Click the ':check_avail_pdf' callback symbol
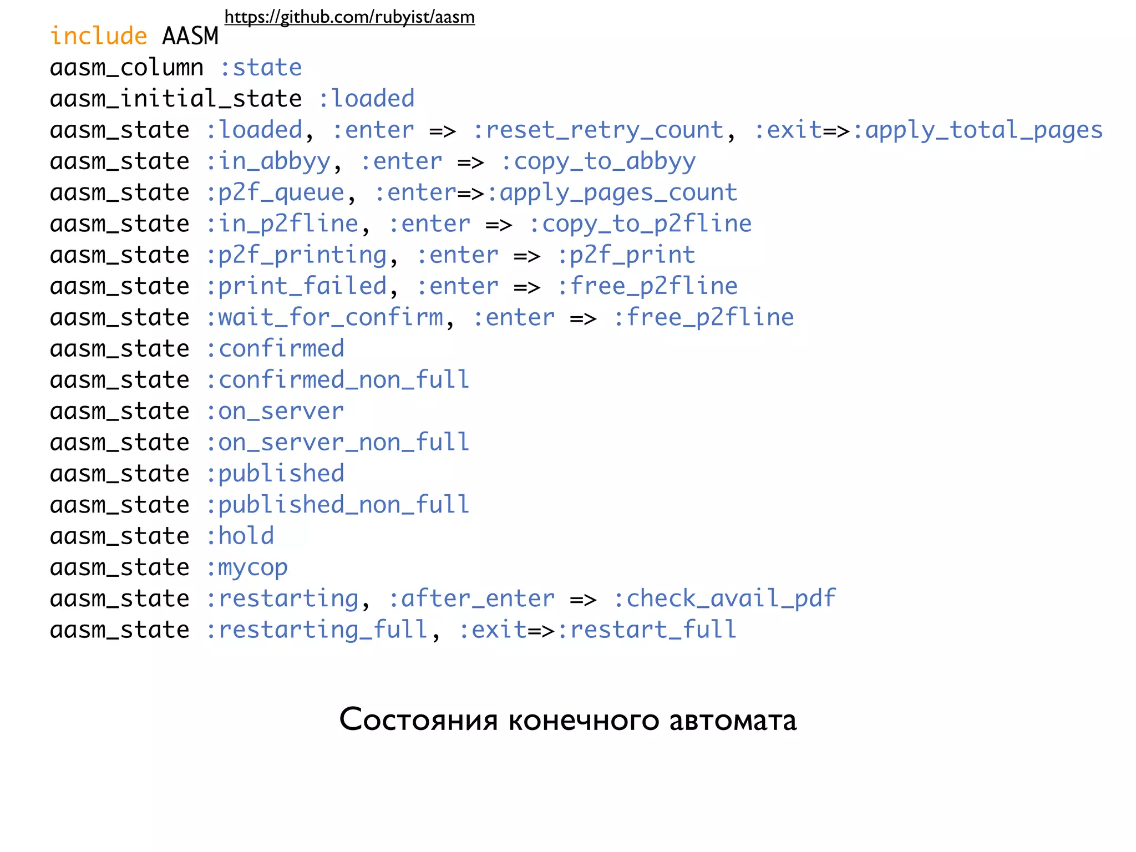The height and width of the screenshot is (852, 1136). pyautogui.click(x=724, y=599)
